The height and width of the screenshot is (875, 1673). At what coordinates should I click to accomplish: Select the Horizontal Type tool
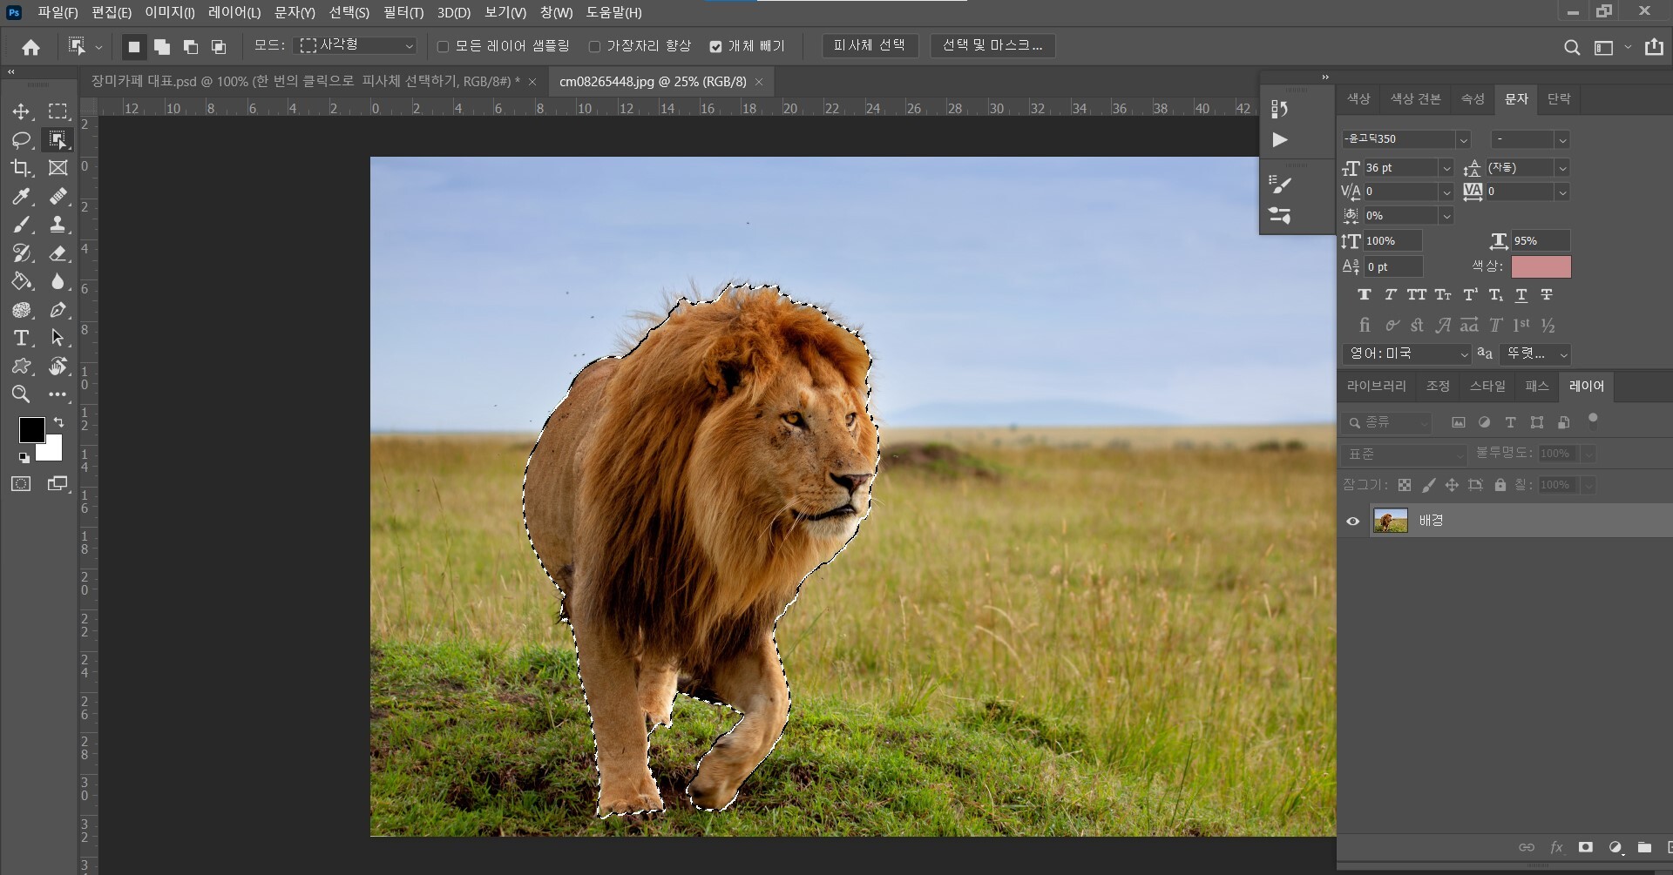(x=21, y=338)
